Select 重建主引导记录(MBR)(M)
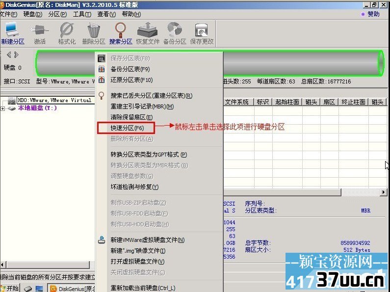This screenshot has width=390, height=292. 159,106
